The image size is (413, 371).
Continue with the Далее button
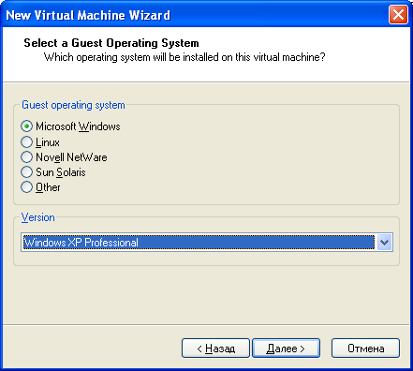click(286, 349)
